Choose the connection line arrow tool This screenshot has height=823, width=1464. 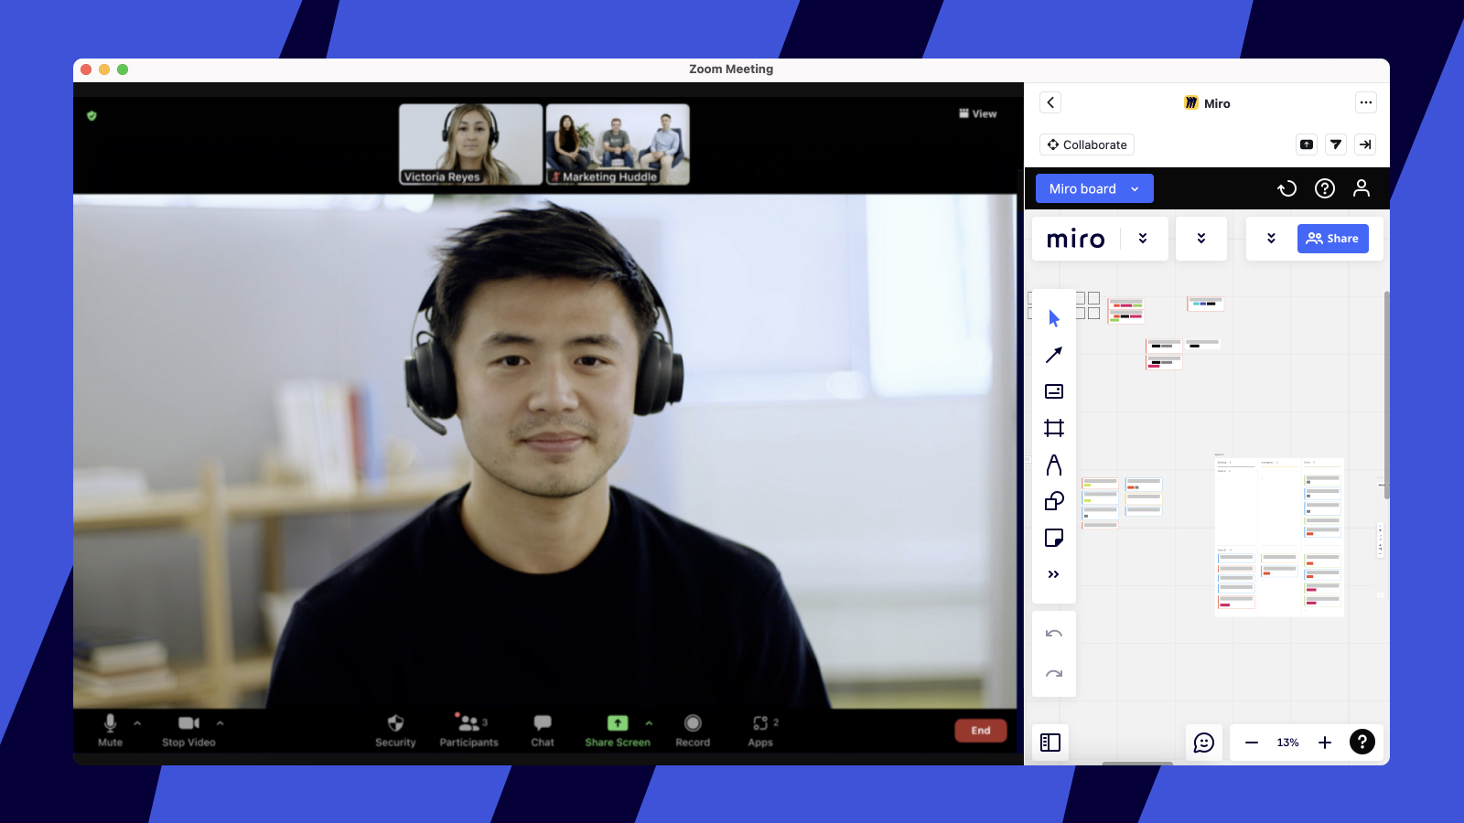(x=1054, y=355)
